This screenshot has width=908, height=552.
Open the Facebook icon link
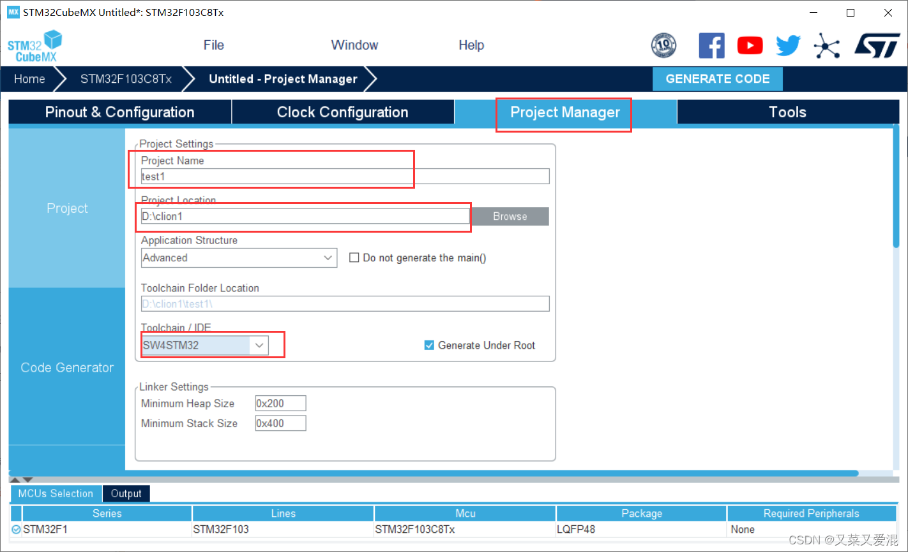point(711,45)
